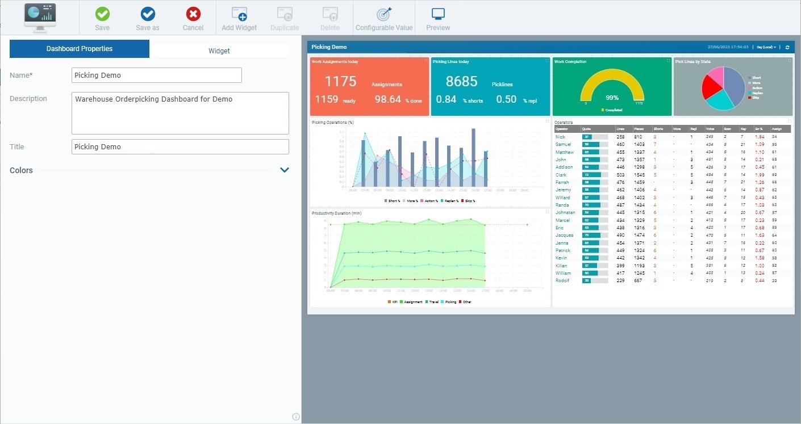
Task: Select the Dashboard Properties tab
Action: 79,49
